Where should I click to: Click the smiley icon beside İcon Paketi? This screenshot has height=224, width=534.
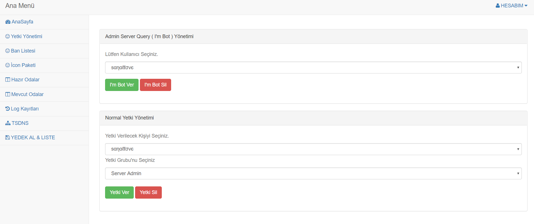click(x=8, y=65)
